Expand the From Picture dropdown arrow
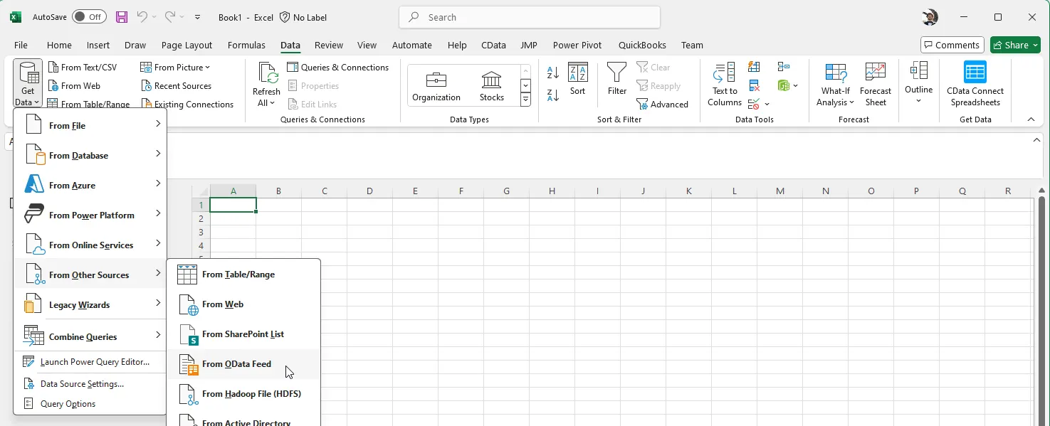Screen dimensions: 1050x426 click(x=207, y=68)
